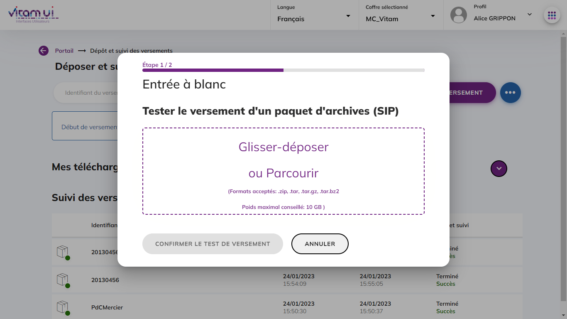Click Alice GRIPPON's profile avatar
567x319 pixels.
point(459,15)
